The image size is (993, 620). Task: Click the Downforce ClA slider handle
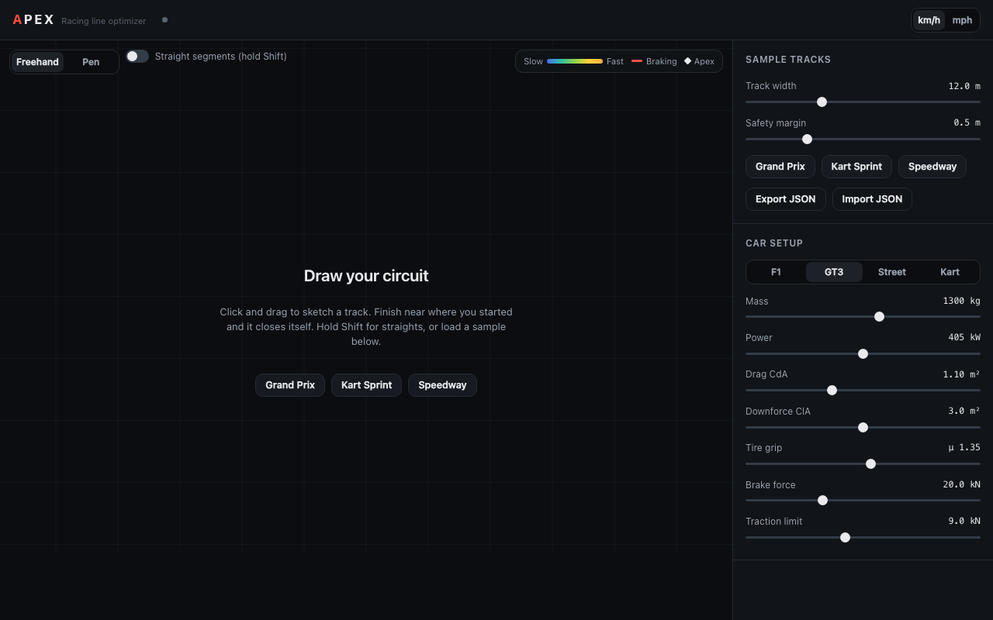click(863, 428)
